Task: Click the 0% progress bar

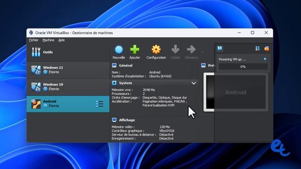Action: pyautogui.click(x=243, y=67)
